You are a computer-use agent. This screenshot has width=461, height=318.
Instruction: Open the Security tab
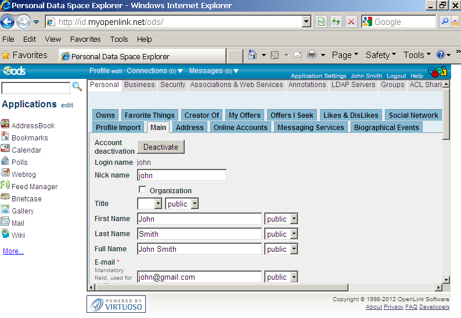pos(172,85)
